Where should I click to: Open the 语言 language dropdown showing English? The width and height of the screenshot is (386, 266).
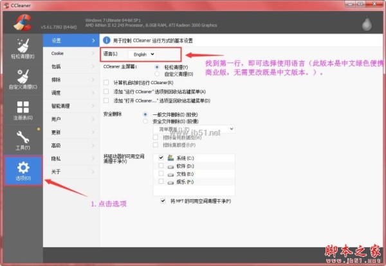[x=145, y=54]
